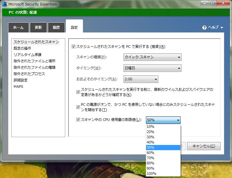The image size is (232, 178).
Task: Click the help question mark icon
Action: click(204, 28)
